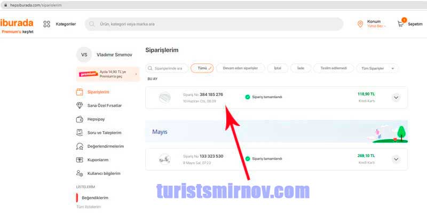Open Hepsipay wallet icon in sidebar

pos(80,119)
